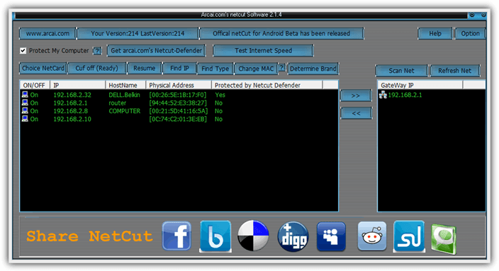This screenshot has width=499, height=271.
Task: Toggle the Protect My Computer checkbox
Action: (x=23, y=50)
